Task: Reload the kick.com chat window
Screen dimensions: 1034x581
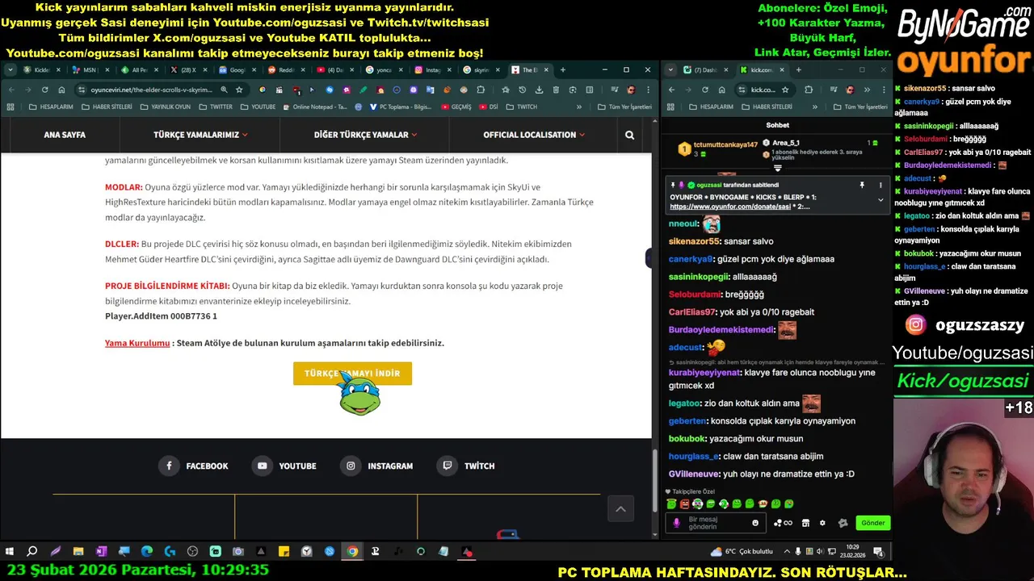Action: tap(705, 90)
